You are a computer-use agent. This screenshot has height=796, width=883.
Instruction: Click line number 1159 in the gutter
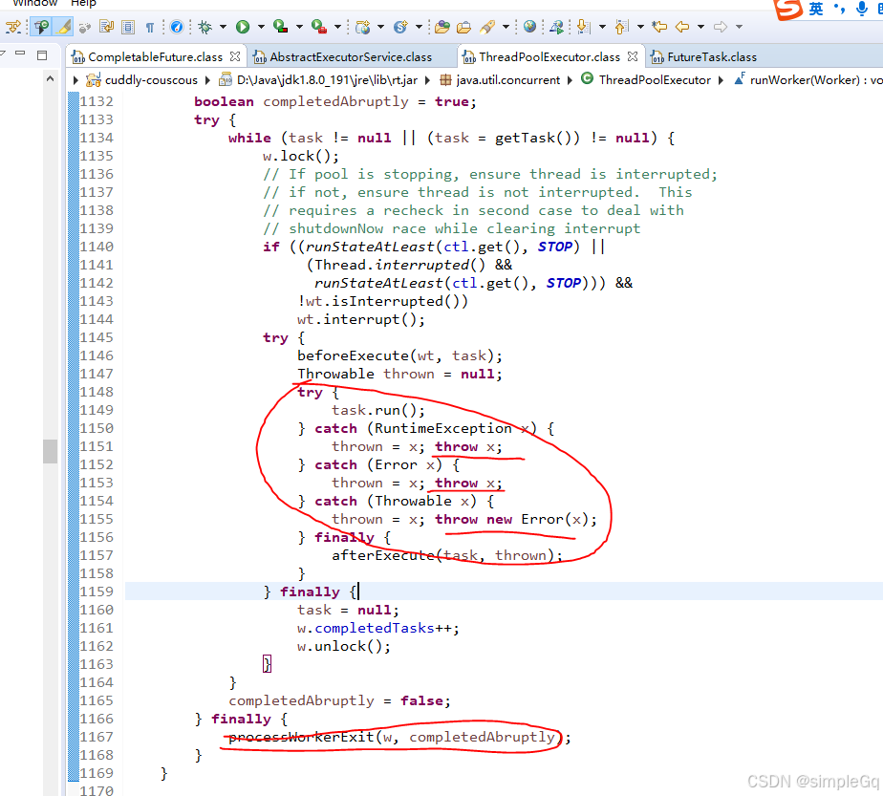tap(97, 592)
